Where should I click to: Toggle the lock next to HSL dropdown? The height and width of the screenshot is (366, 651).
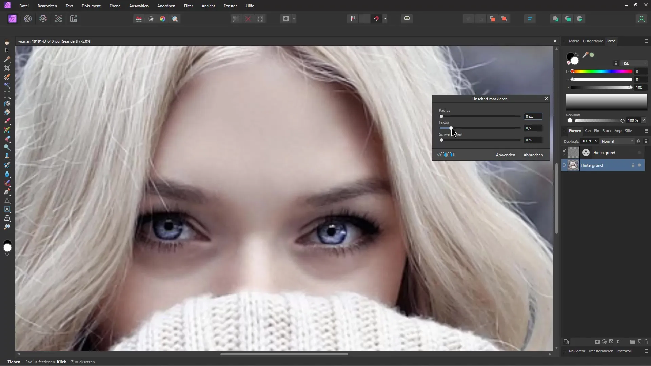[x=616, y=63]
